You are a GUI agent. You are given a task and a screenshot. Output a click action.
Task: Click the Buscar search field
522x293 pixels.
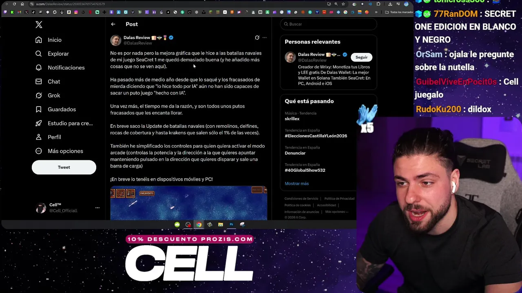328,24
